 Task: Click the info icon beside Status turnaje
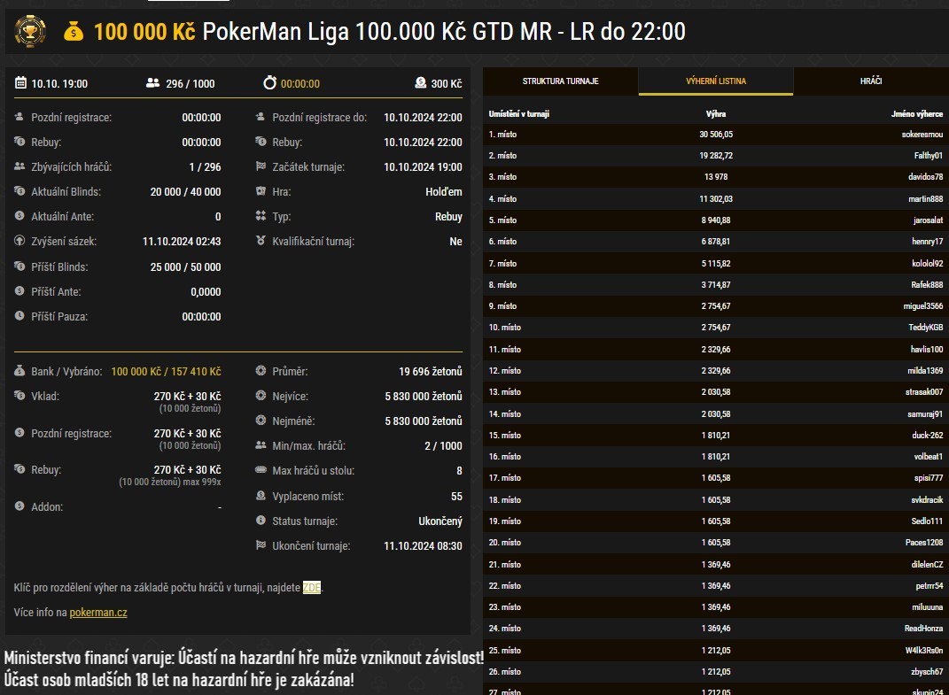[x=261, y=521]
